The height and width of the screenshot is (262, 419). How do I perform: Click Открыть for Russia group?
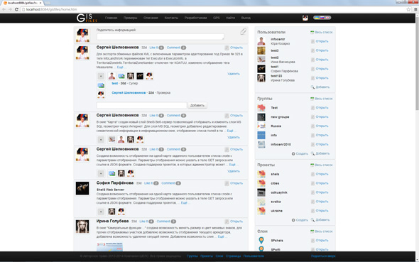tap(322, 126)
